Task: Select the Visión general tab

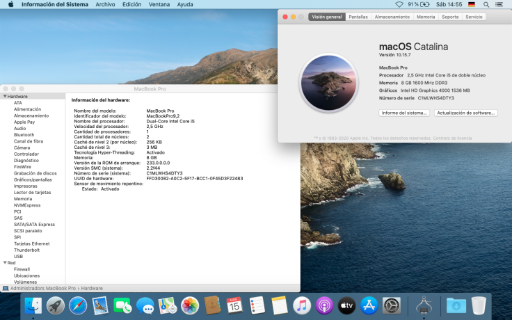Action: point(327,17)
